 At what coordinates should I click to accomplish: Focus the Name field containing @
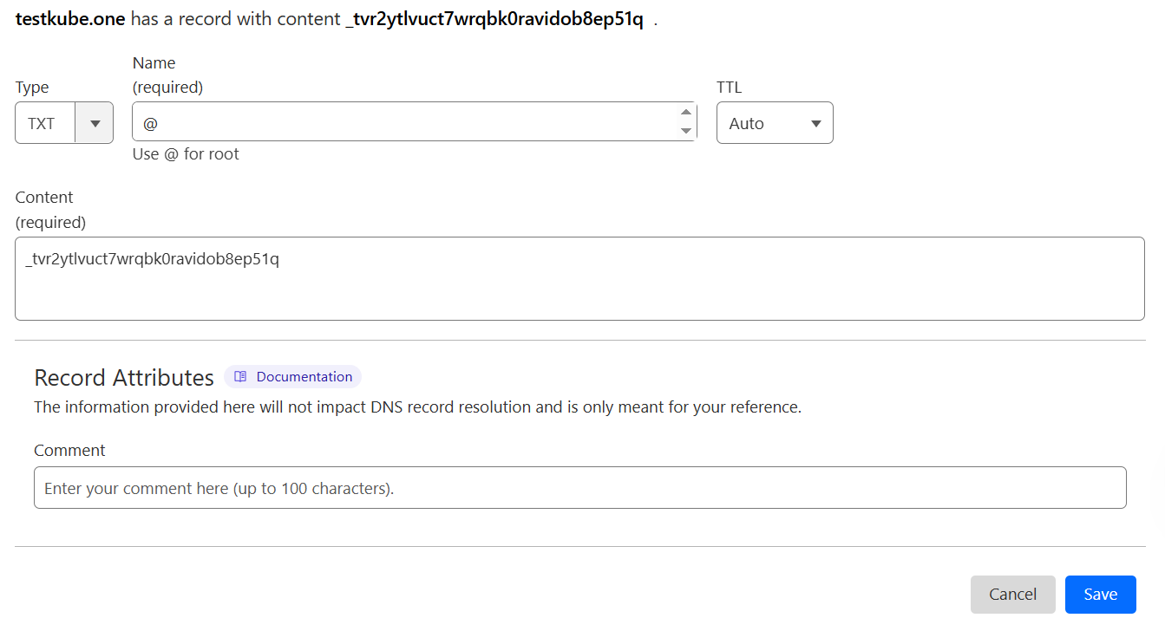tap(403, 122)
